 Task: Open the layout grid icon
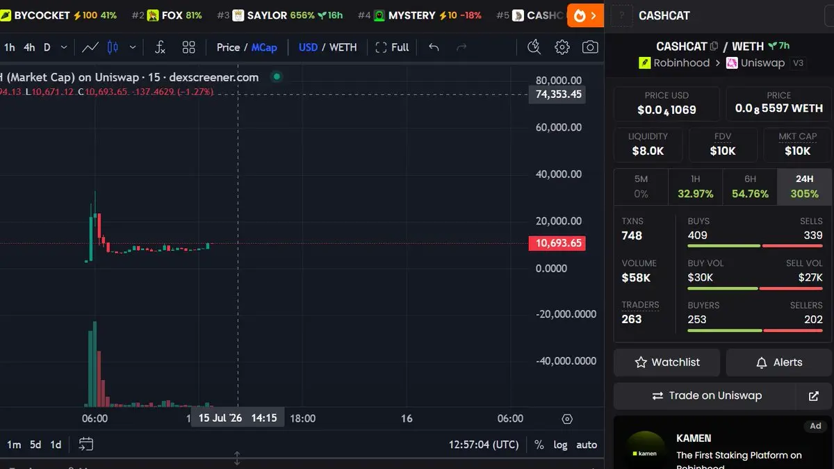(x=188, y=47)
